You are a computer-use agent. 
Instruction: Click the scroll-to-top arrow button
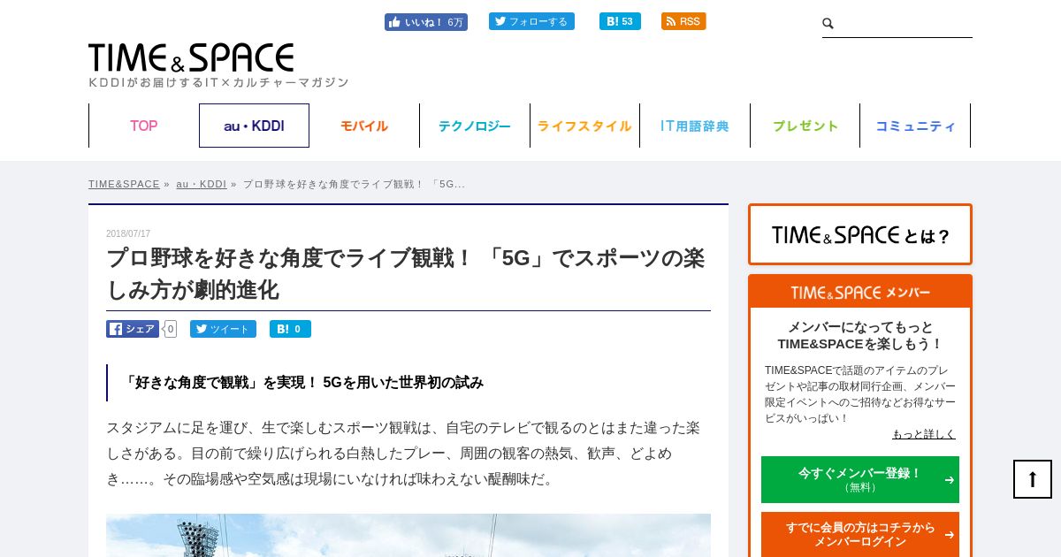tap(1033, 479)
